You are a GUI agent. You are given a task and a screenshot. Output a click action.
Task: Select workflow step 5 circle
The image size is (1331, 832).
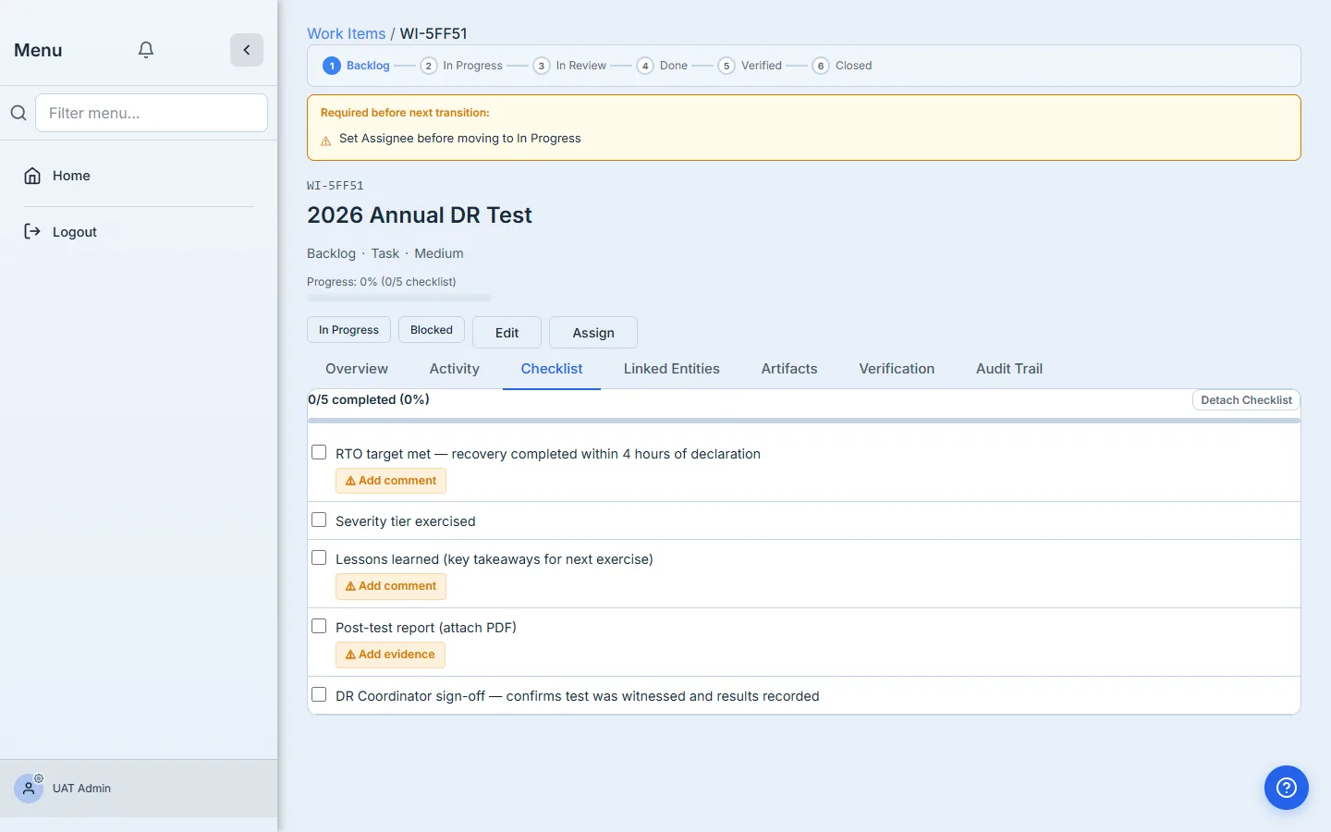pos(727,66)
